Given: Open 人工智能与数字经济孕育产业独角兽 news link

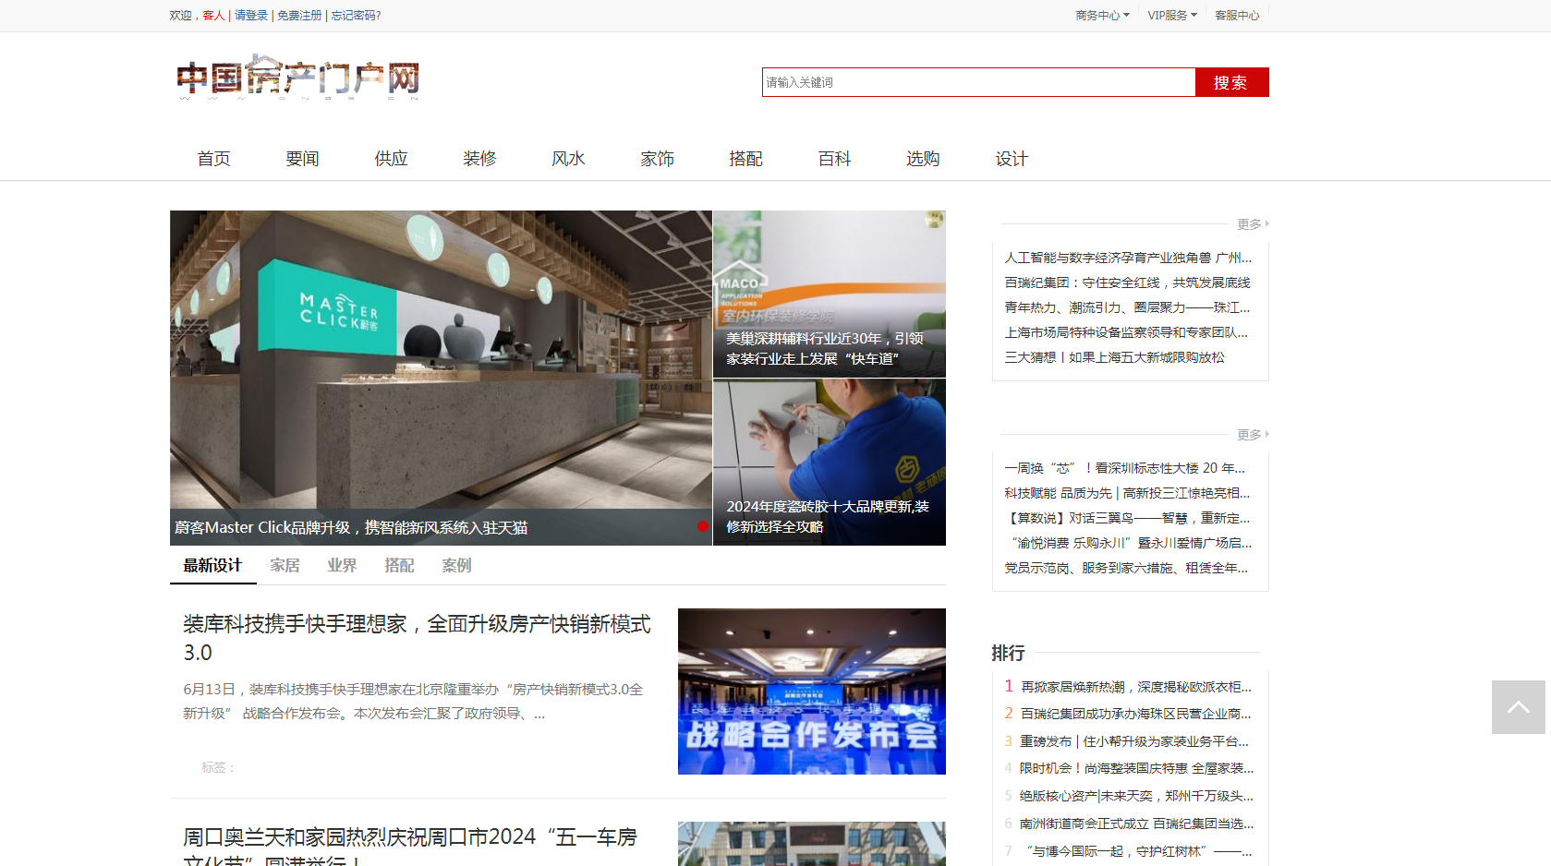Looking at the screenshot, I should (x=1128, y=258).
